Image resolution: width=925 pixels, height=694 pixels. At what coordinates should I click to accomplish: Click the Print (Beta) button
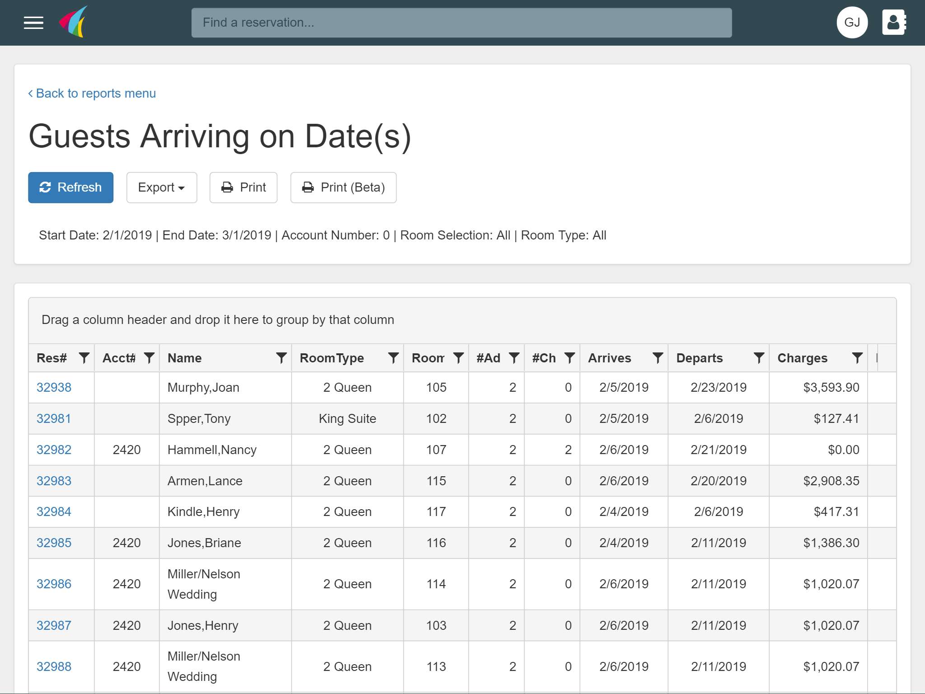pos(343,188)
